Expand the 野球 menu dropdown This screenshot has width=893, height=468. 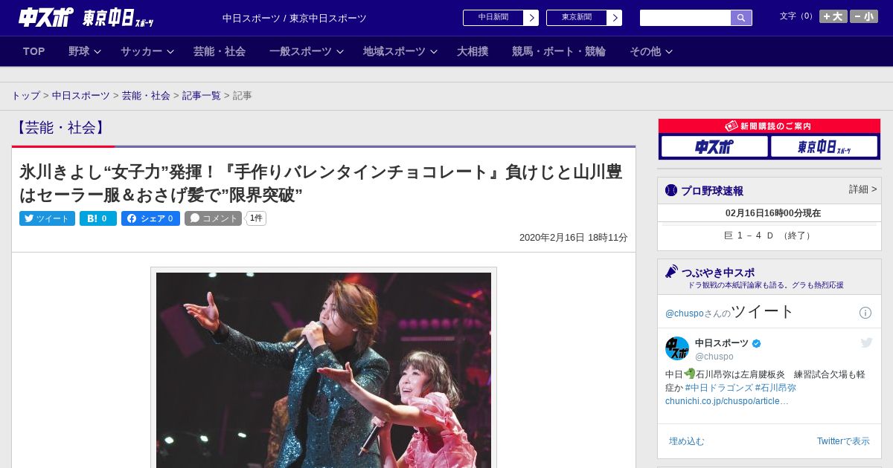(85, 51)
